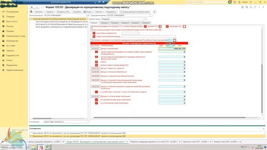Screen dimensions: 267x150
Task: Open the Производство section
Action: (x=12, y=41)
